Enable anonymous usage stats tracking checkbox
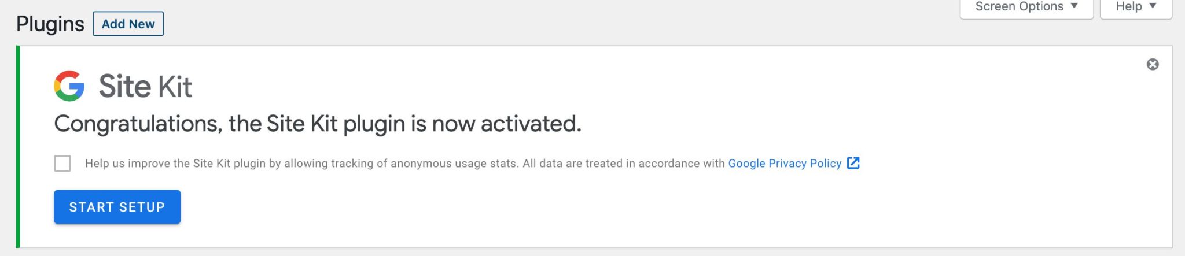The width and height of the screenshot is (1185, 256). click(62, 164)
